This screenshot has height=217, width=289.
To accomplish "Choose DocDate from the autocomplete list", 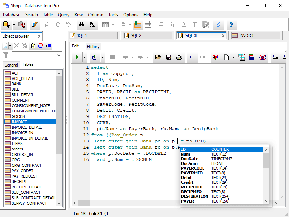I will tap(190, 159).
